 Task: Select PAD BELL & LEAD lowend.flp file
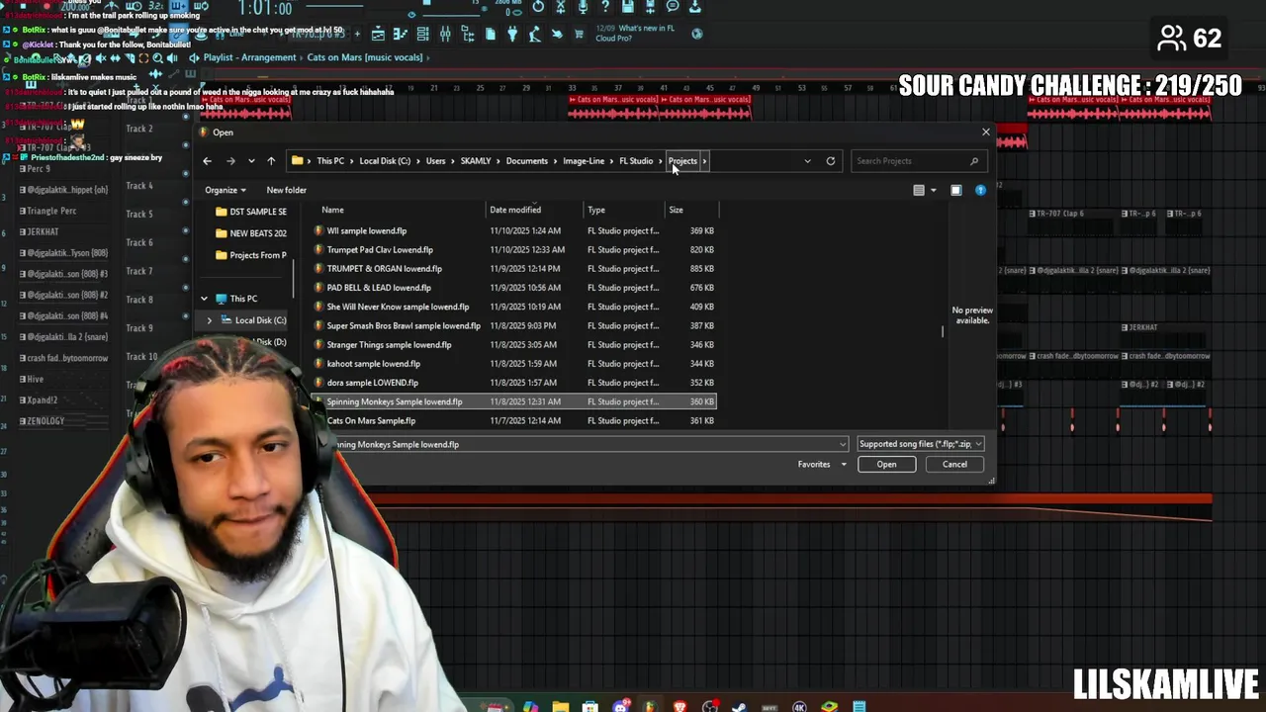pos(513,288)
